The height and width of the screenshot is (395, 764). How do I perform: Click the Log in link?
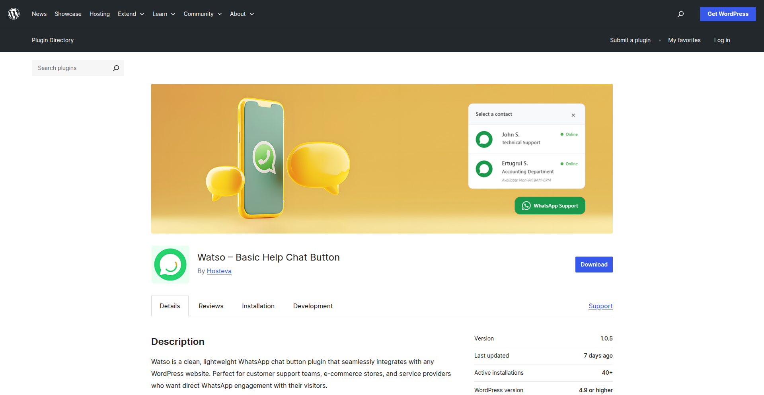pos(722,40)
